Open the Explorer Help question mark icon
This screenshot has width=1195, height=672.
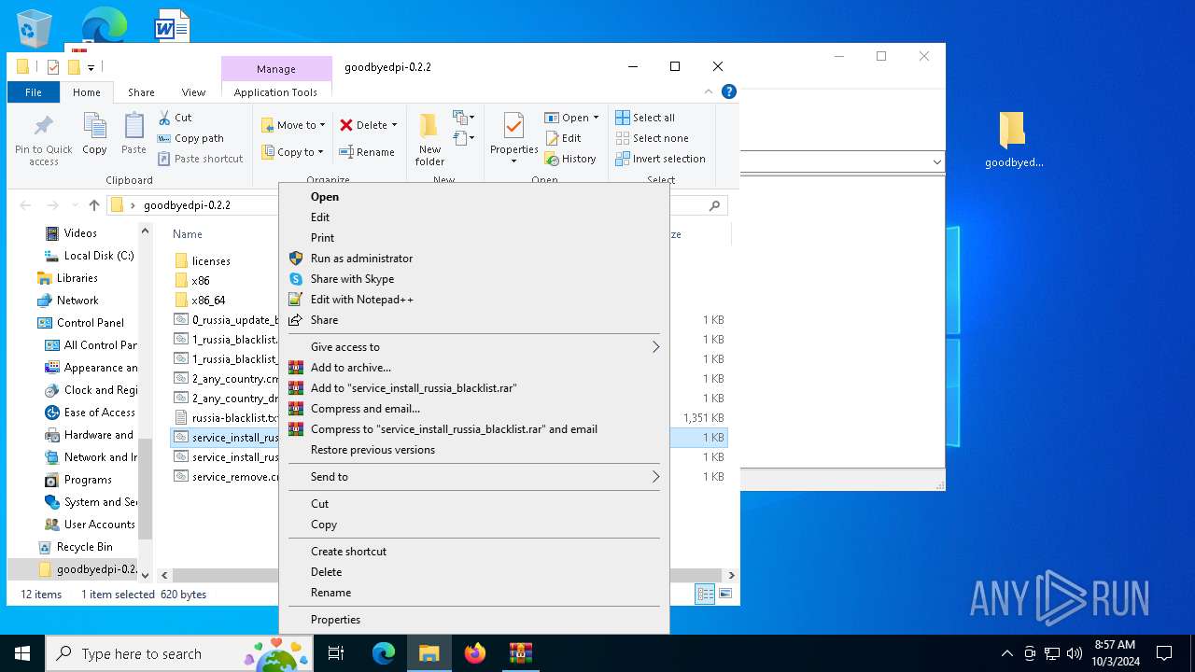729,91
